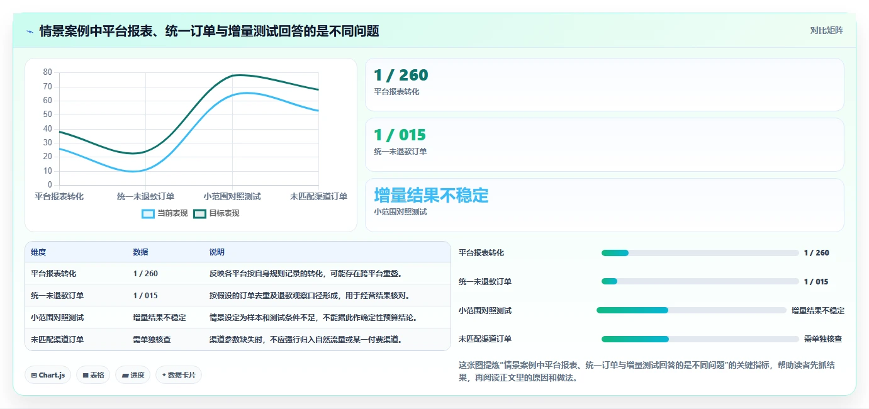The width and height of the screenshot is (869, 409).
Task: Click the 1 / 015 data card value
Action: pyautogui.click(x=400, y=135)
